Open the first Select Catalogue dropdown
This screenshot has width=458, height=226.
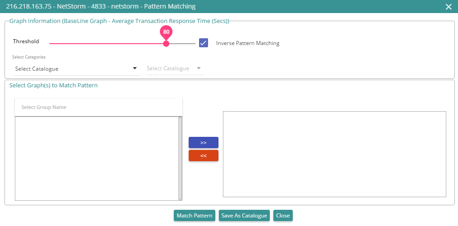[77, 69]
